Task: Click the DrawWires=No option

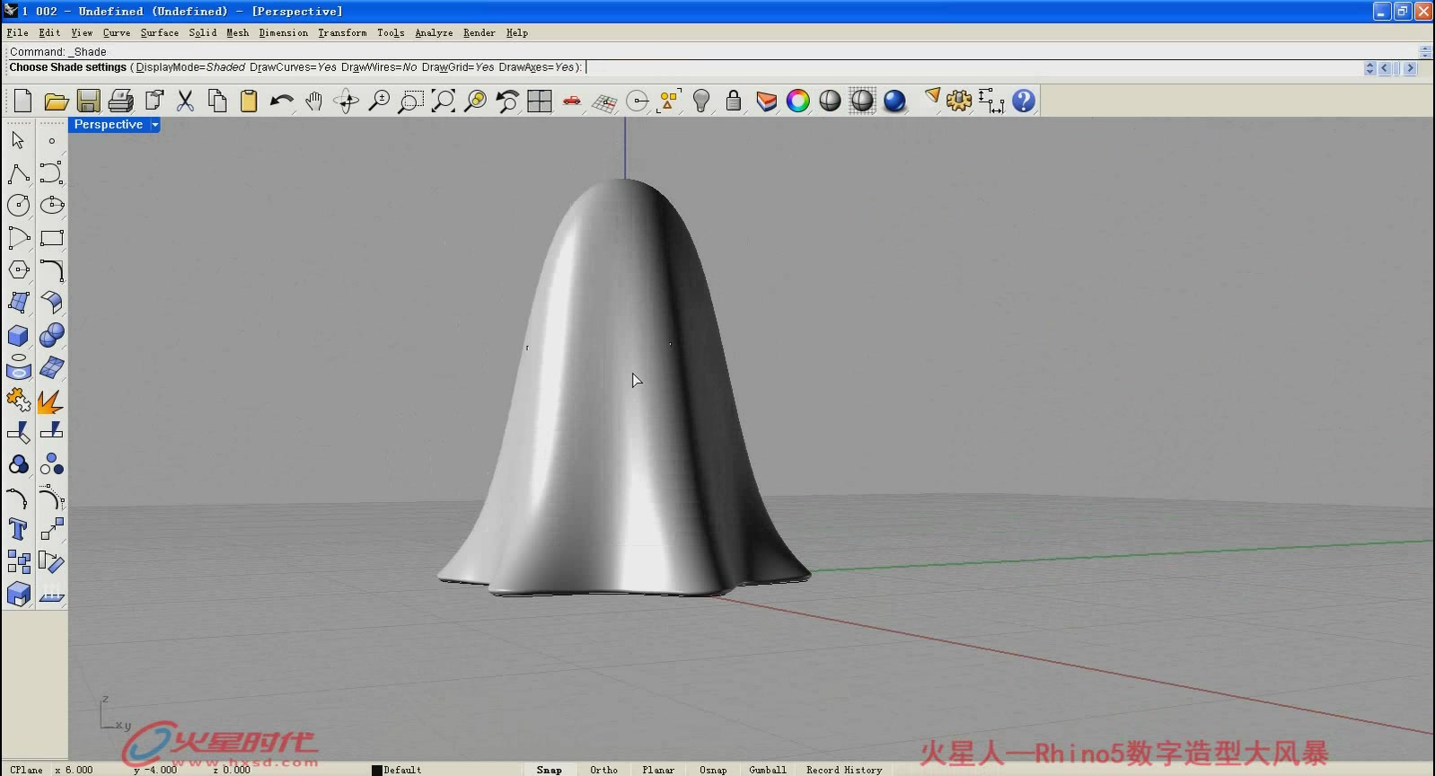Action: [379, 67]
